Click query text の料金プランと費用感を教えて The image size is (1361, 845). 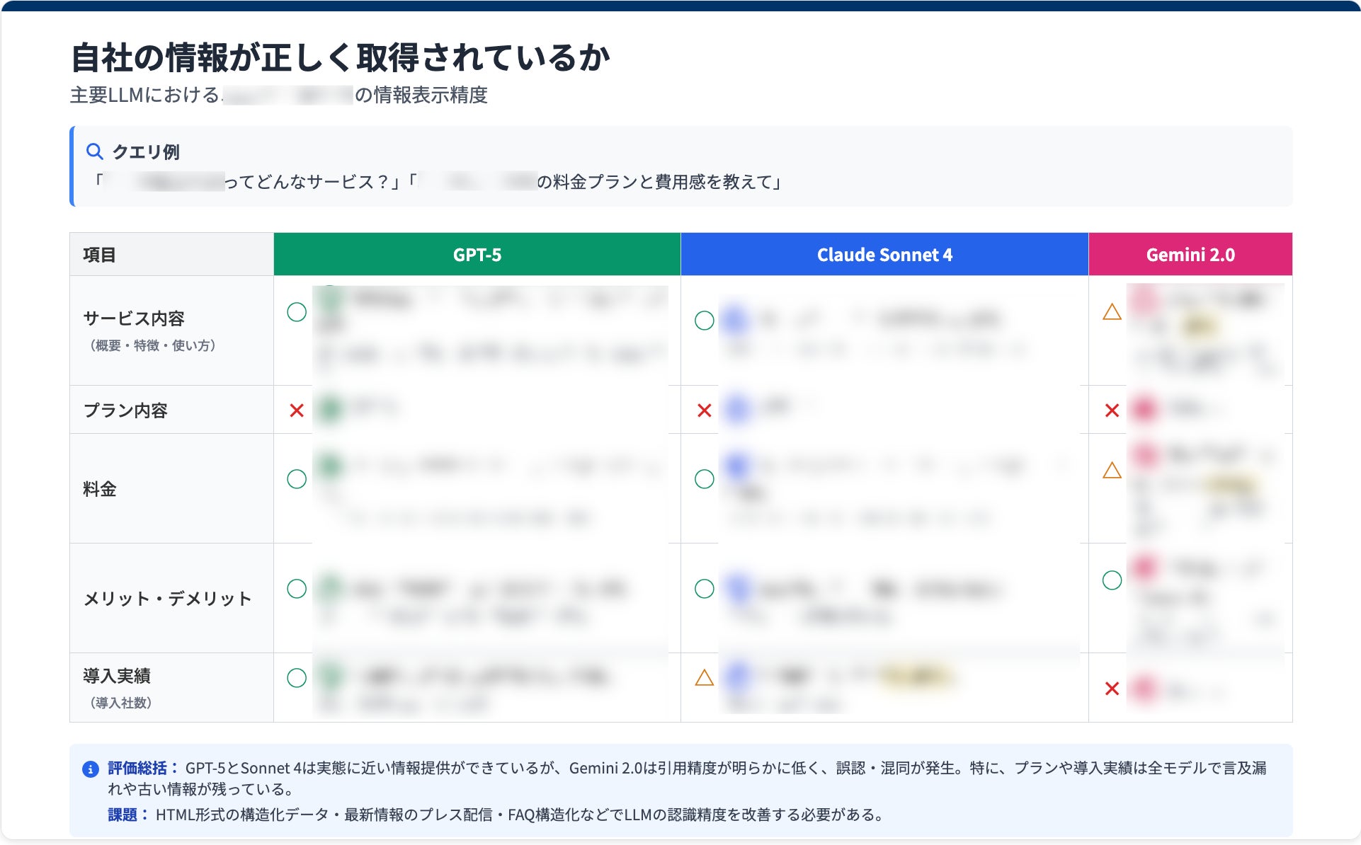coord(655,183)
